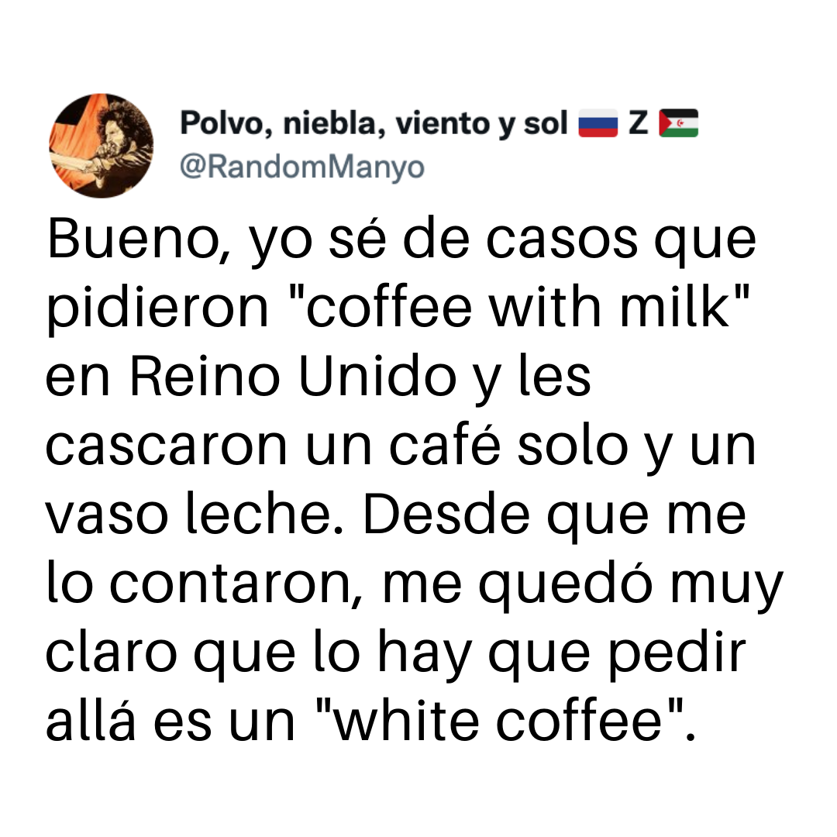Click the word pidieron in the tweet
Screen dimensions: 837x837
click(158, 308)
